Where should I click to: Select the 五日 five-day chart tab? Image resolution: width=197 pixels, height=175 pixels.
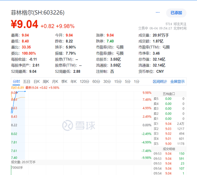tap(27, 82)
